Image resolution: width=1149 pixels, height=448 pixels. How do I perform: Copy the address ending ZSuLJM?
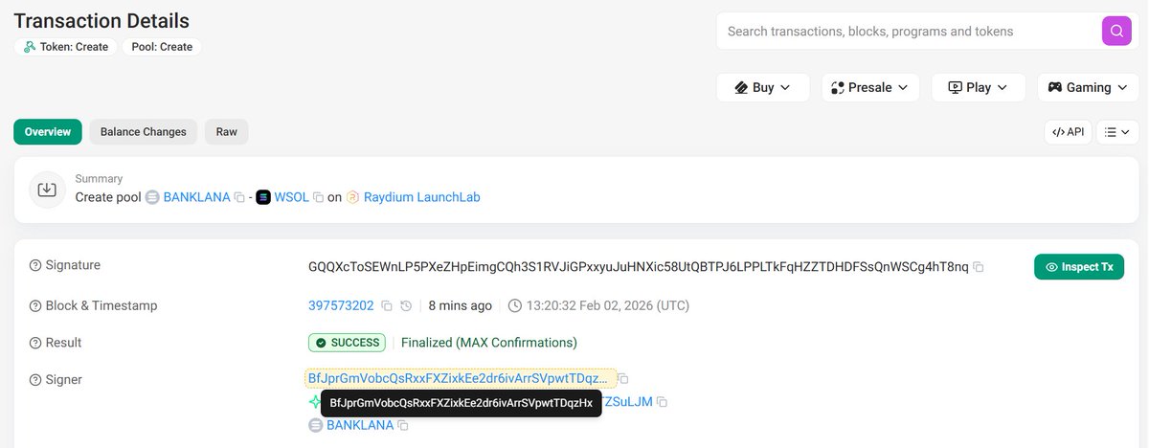pyautogui.click(x=662, y=402)
